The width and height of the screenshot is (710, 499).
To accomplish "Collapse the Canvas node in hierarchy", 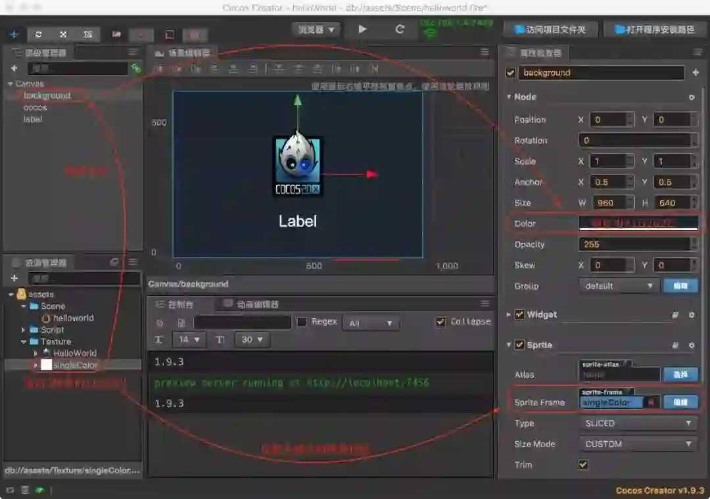I will [x=10, y=83].
